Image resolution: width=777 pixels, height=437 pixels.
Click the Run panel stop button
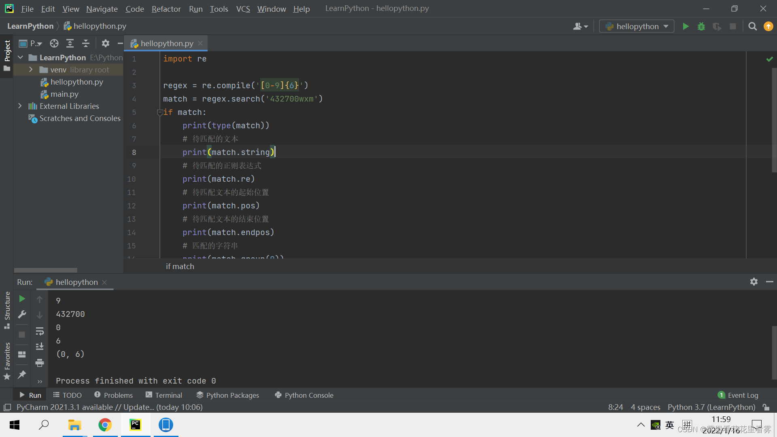pyautogui.click(x=22, y=335)
